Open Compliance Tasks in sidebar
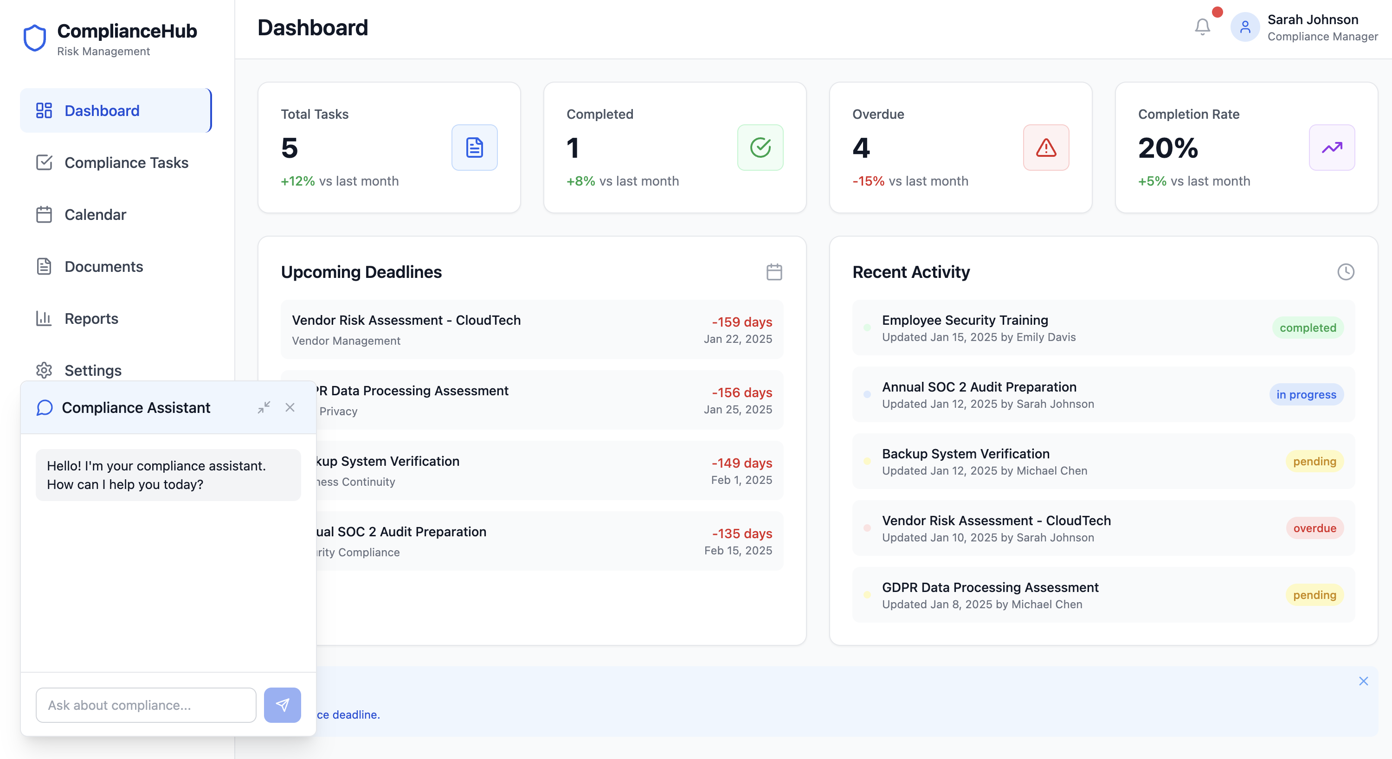The width and height of the screenshot is (1392, 759). tap(126, 162)
